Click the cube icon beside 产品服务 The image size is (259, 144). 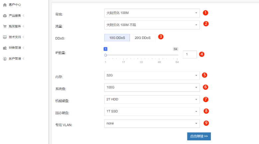[x=5, y=16]
